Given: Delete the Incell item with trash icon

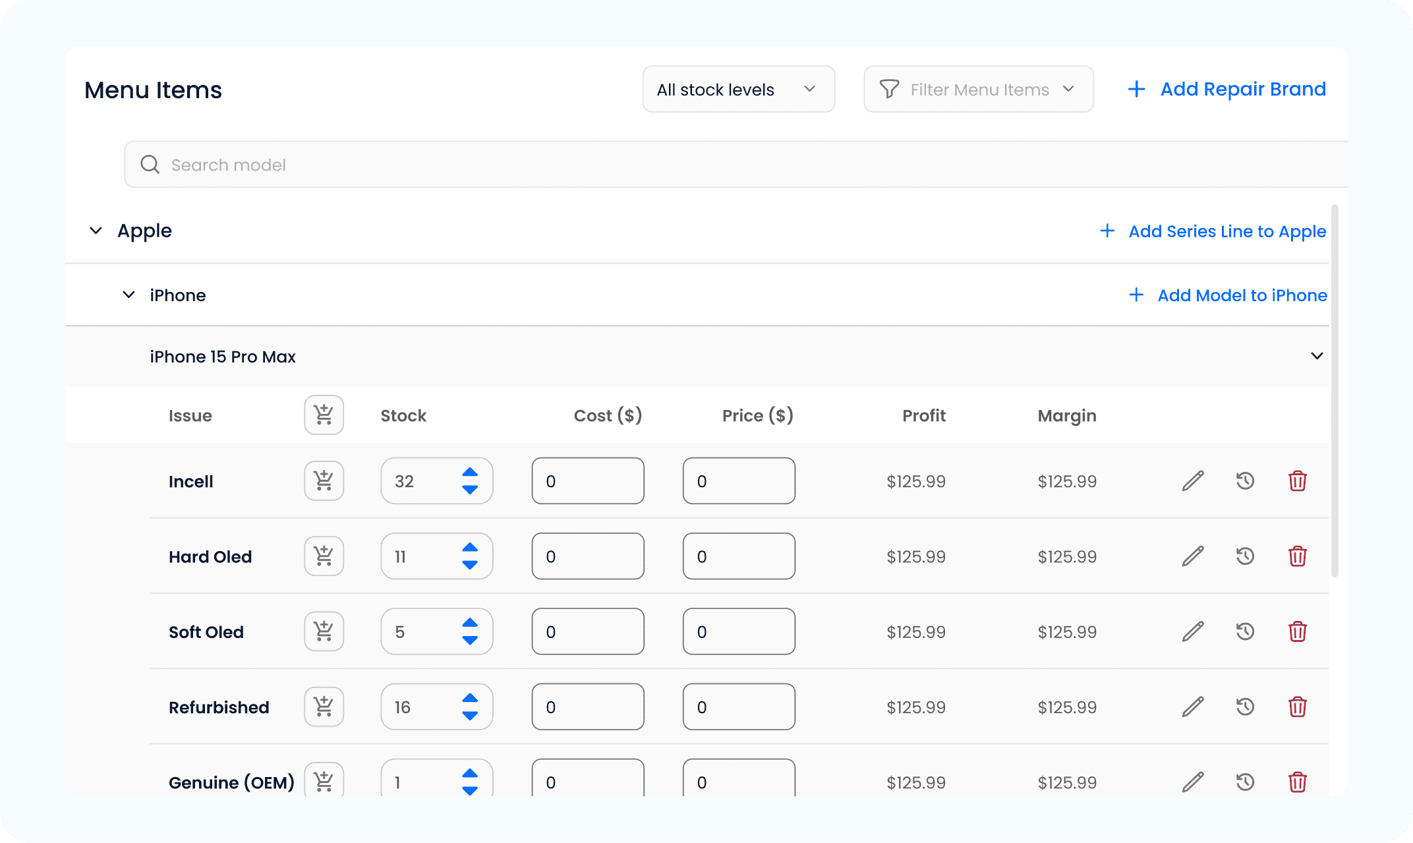Looking at the screenshot, I should [1297, 480].
